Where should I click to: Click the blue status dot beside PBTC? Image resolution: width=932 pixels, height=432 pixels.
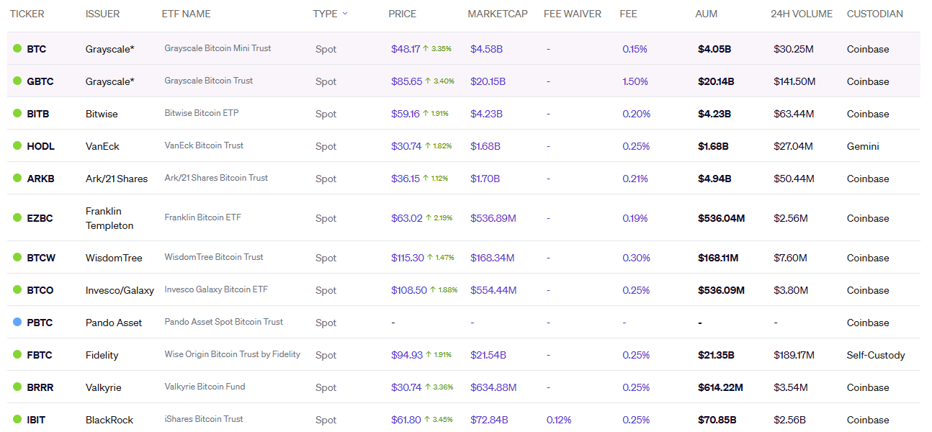click(x=17, y=323)
